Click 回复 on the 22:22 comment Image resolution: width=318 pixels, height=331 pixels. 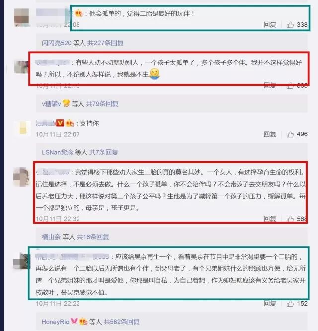270,304
